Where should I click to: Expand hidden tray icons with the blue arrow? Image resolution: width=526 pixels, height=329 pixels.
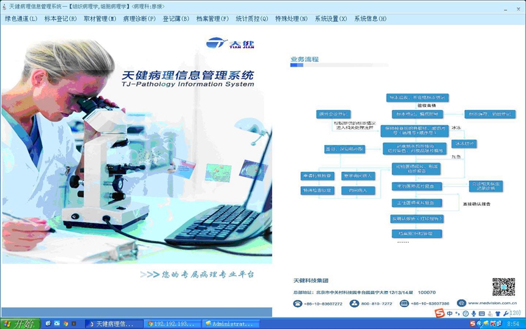479,323
